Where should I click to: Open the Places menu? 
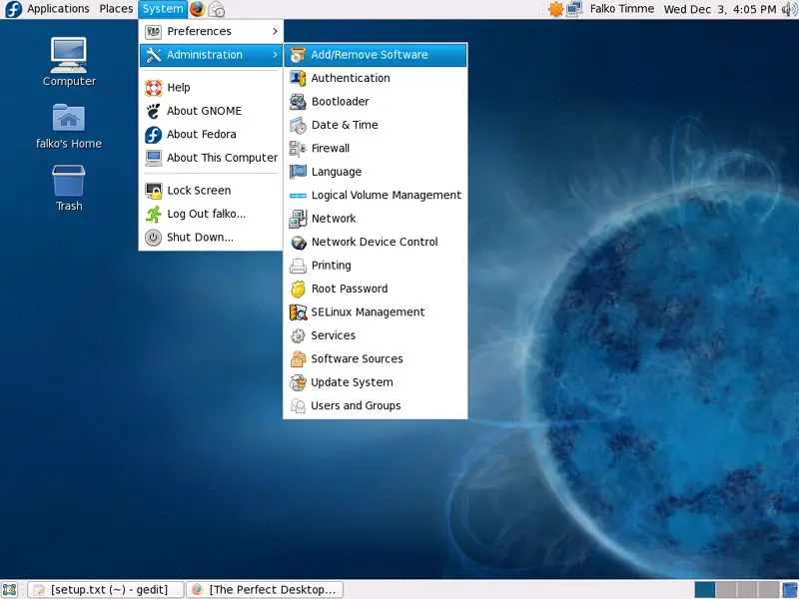(116, 9)
